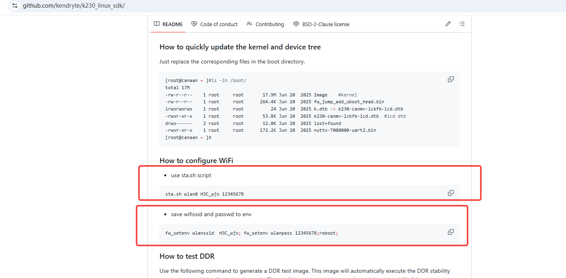Screen dimensions: 566x278
Task: Open the README outline list icon
Action: tap(462, 24)
